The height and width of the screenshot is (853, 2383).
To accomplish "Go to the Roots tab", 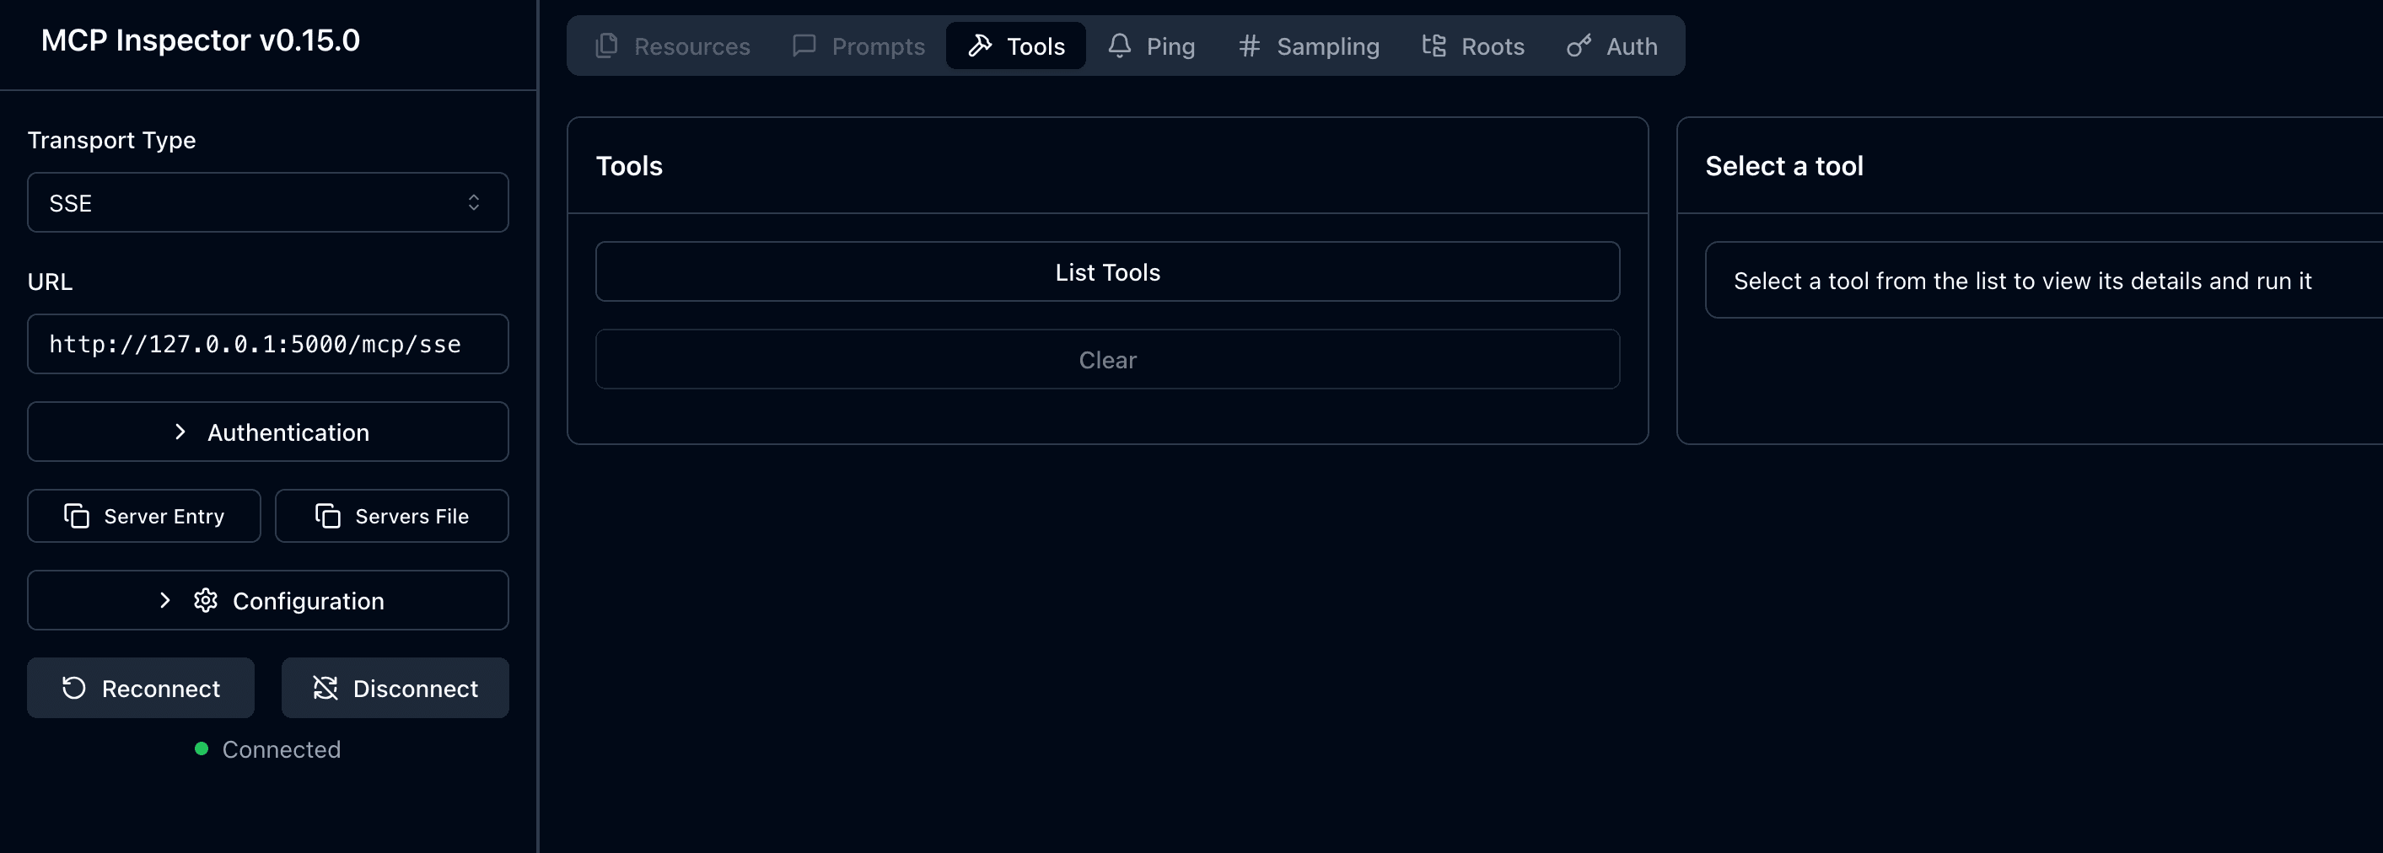I will pos(1474,46).
